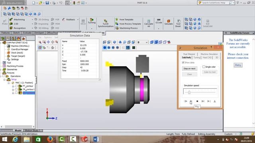Open Word from the taskbar

(96, 139)
